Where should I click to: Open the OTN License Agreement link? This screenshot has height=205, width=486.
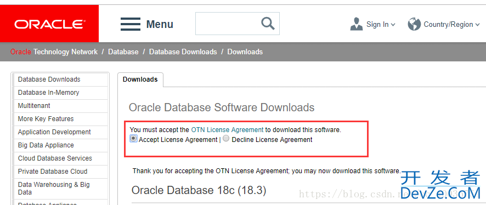[227, 130]
